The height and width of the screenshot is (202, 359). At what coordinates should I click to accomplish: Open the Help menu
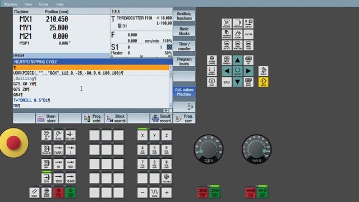pyautogui.click(x=60, y=4)
